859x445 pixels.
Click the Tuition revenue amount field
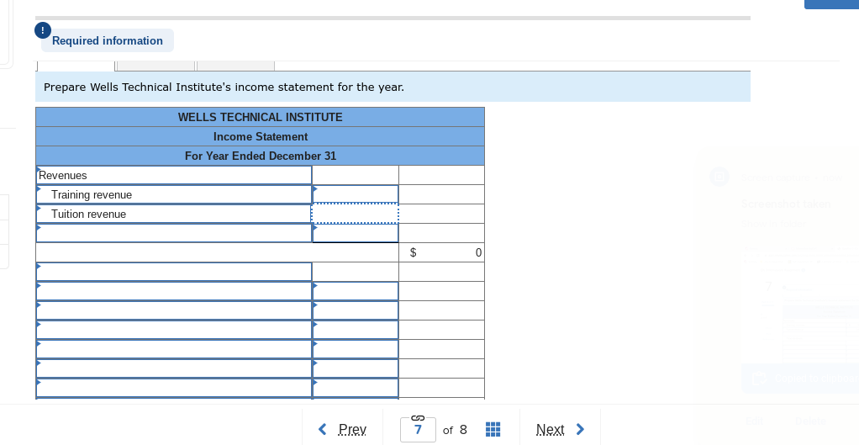(356, 214)
